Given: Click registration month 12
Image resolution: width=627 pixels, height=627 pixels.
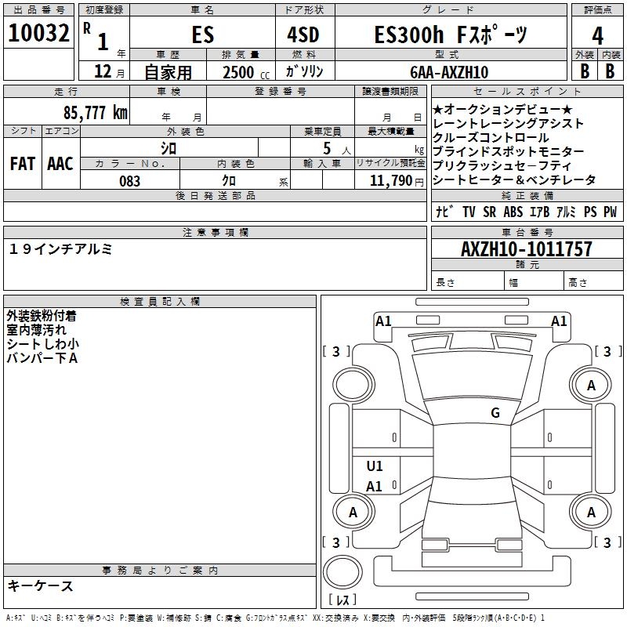Looking at the screenshot, I should [x=103, y=71].
